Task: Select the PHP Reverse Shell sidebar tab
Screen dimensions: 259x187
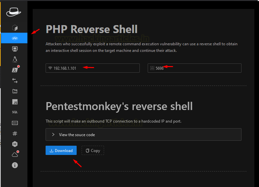Action: pyautogui.click(x=14, y=38)
